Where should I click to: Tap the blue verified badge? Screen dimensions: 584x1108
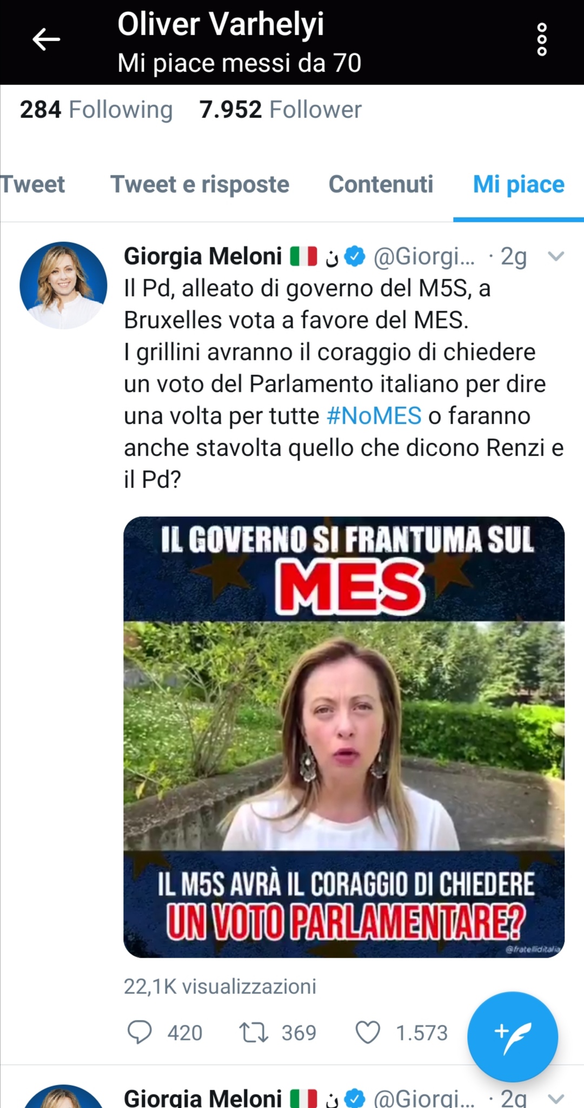(355, 256)
